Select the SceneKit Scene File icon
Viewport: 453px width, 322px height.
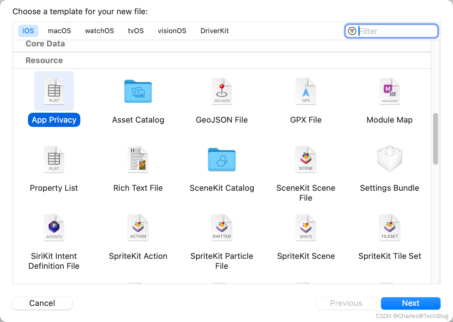pyautogui.click(x=306, y=159)
